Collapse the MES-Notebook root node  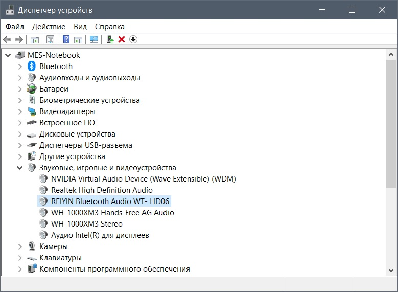point(8,55)
